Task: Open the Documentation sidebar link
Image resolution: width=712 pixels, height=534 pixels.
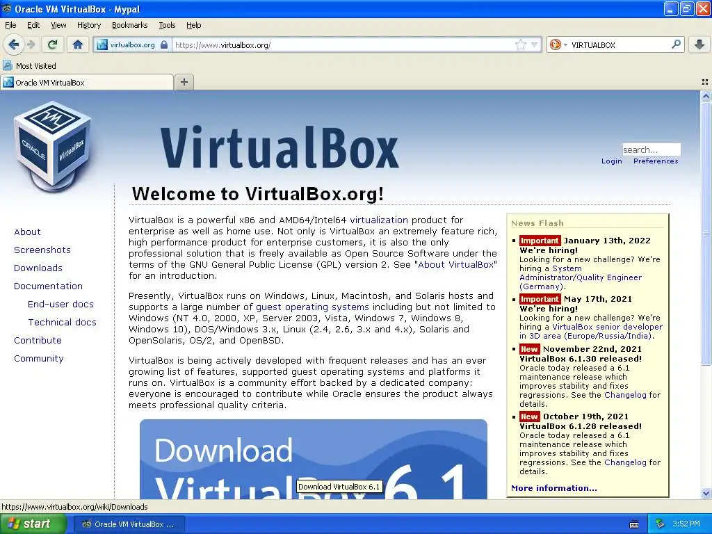Action: tap(48, 286)
